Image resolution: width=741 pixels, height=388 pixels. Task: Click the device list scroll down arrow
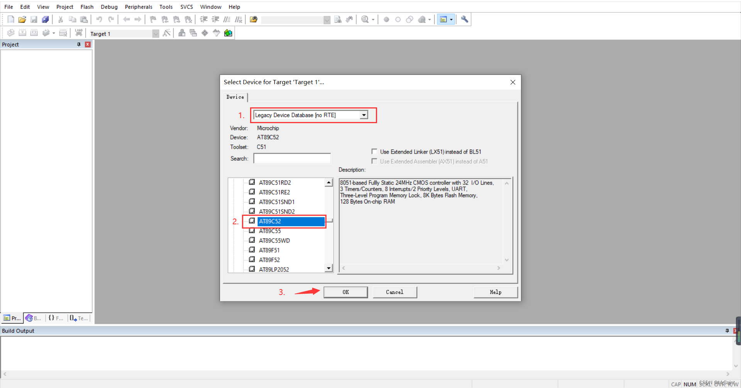click(329, 268)
